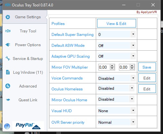Save the Mirror FOV Multiplier values
The width and height of the screenshot is (163, 134).
[x=147, y=67]
